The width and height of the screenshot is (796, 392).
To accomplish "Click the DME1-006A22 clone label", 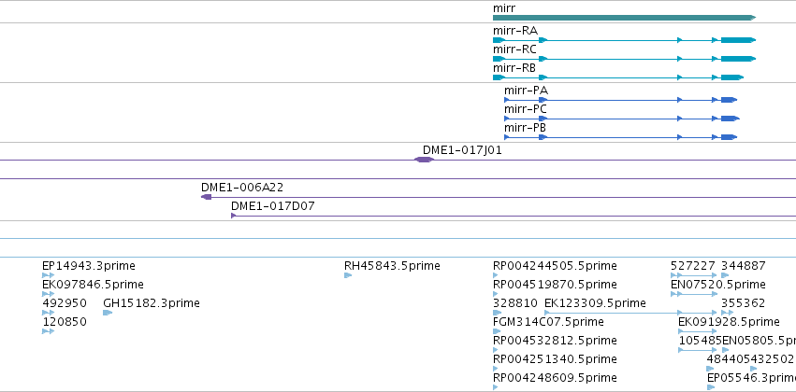I will pyautogui.click(x=242, y=188).
